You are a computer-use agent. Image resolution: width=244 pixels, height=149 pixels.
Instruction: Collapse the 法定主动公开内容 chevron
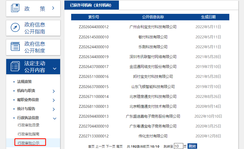(x=55, y=69)
